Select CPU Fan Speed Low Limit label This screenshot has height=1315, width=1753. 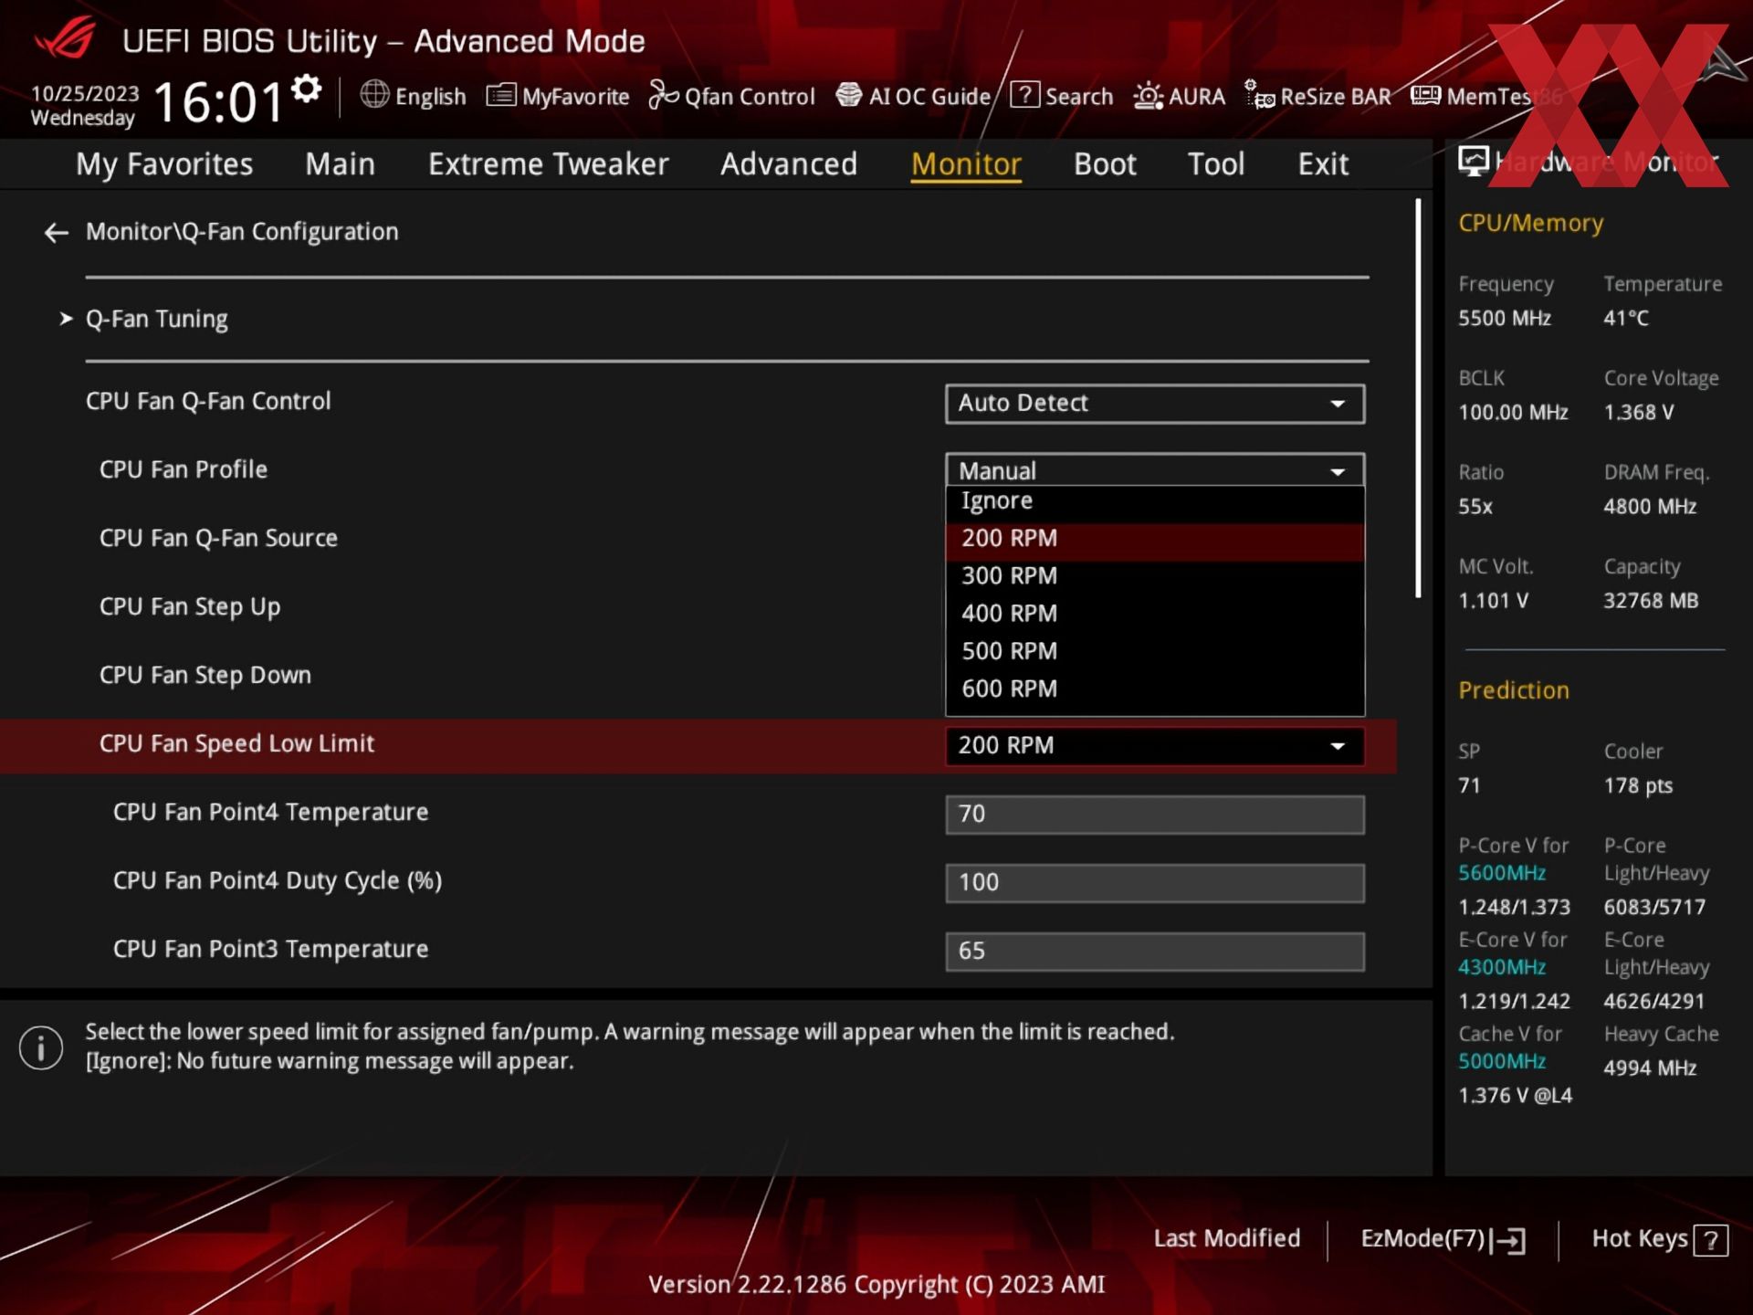(236, 744)
